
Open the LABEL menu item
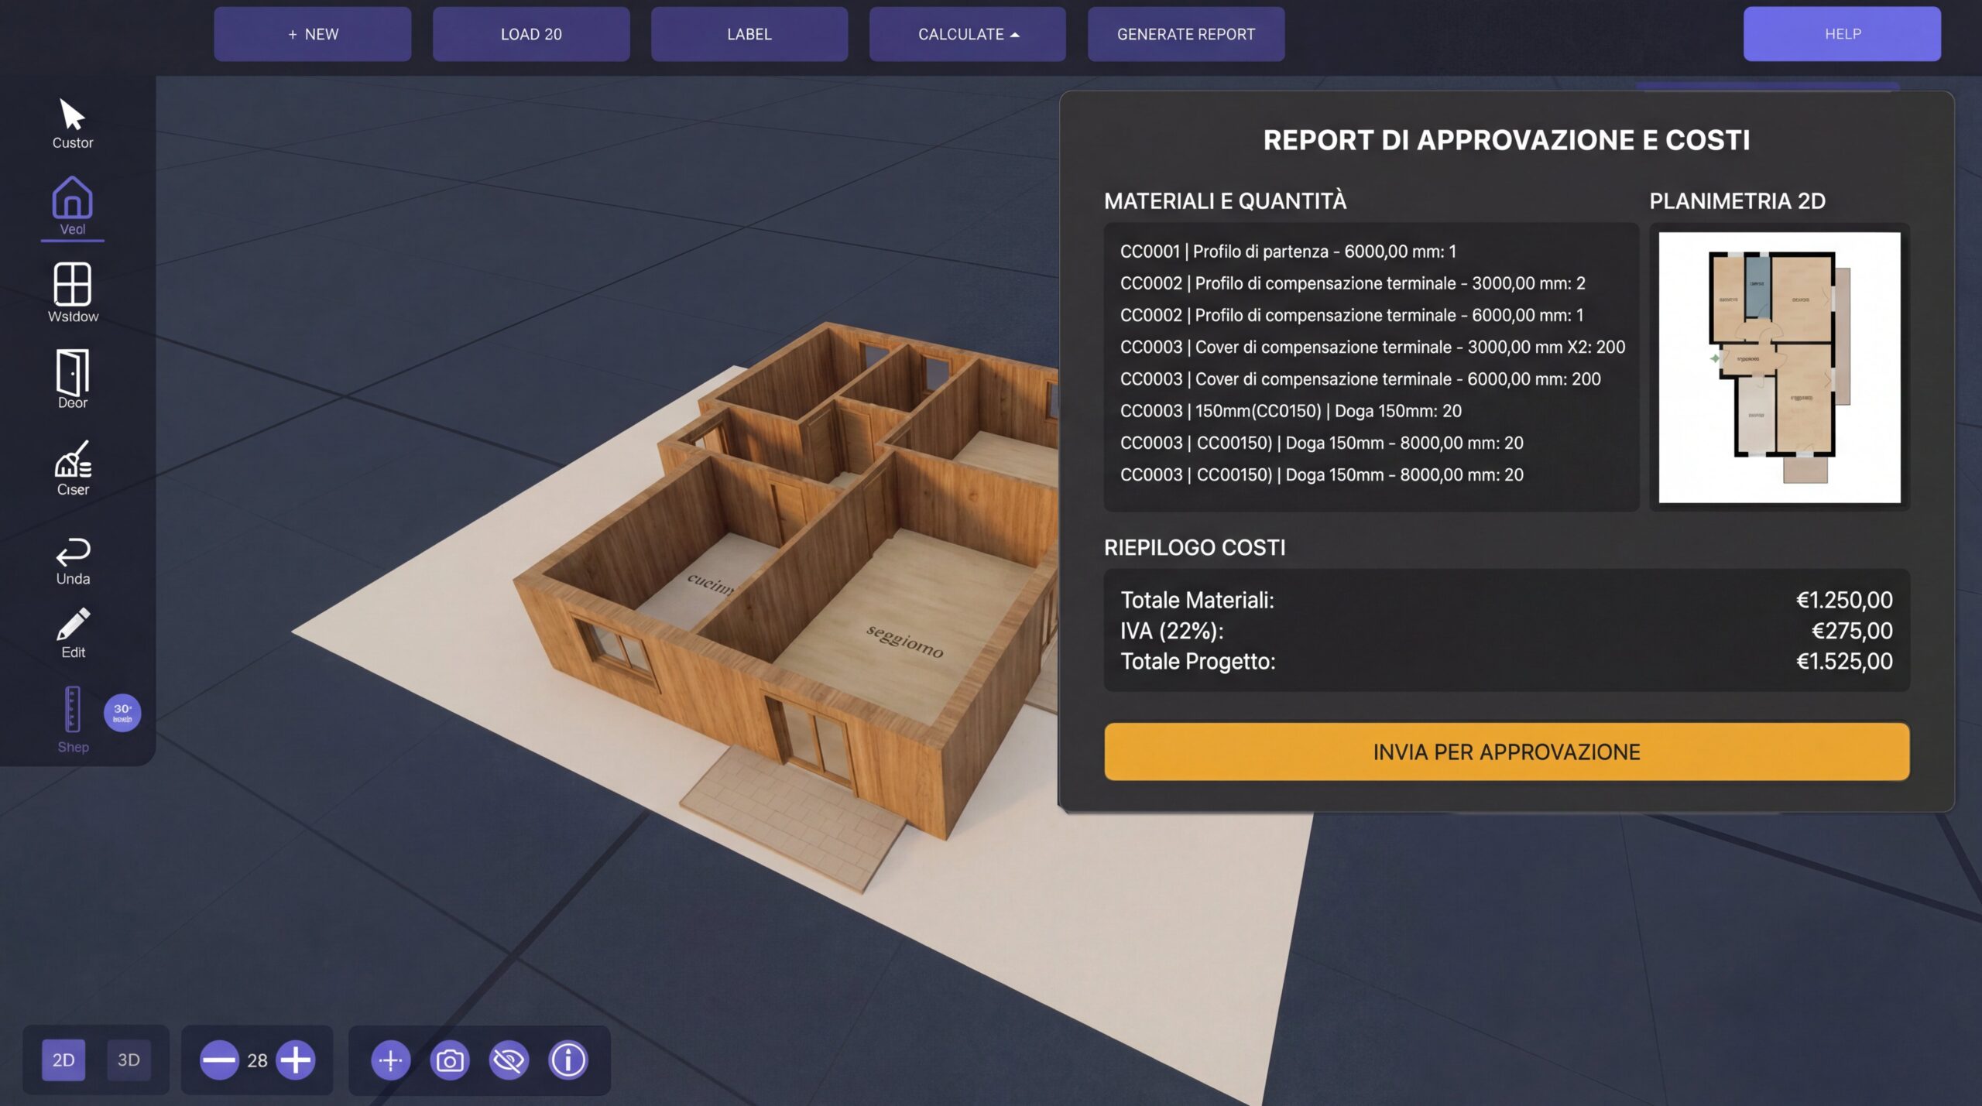coord(749,34)
